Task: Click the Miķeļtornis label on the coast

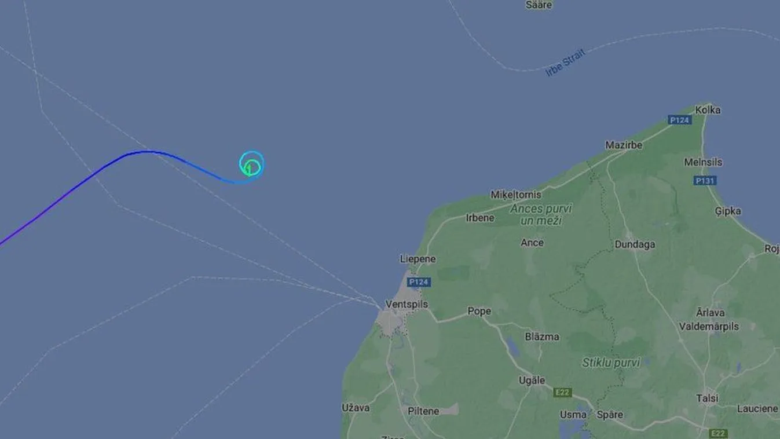Action: tap(515, 195)
